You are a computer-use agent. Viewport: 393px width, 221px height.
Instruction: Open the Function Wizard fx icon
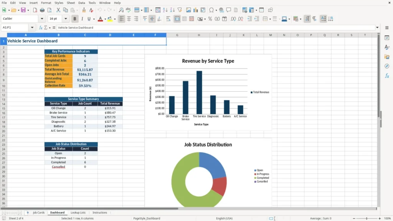tap(41, 28)
